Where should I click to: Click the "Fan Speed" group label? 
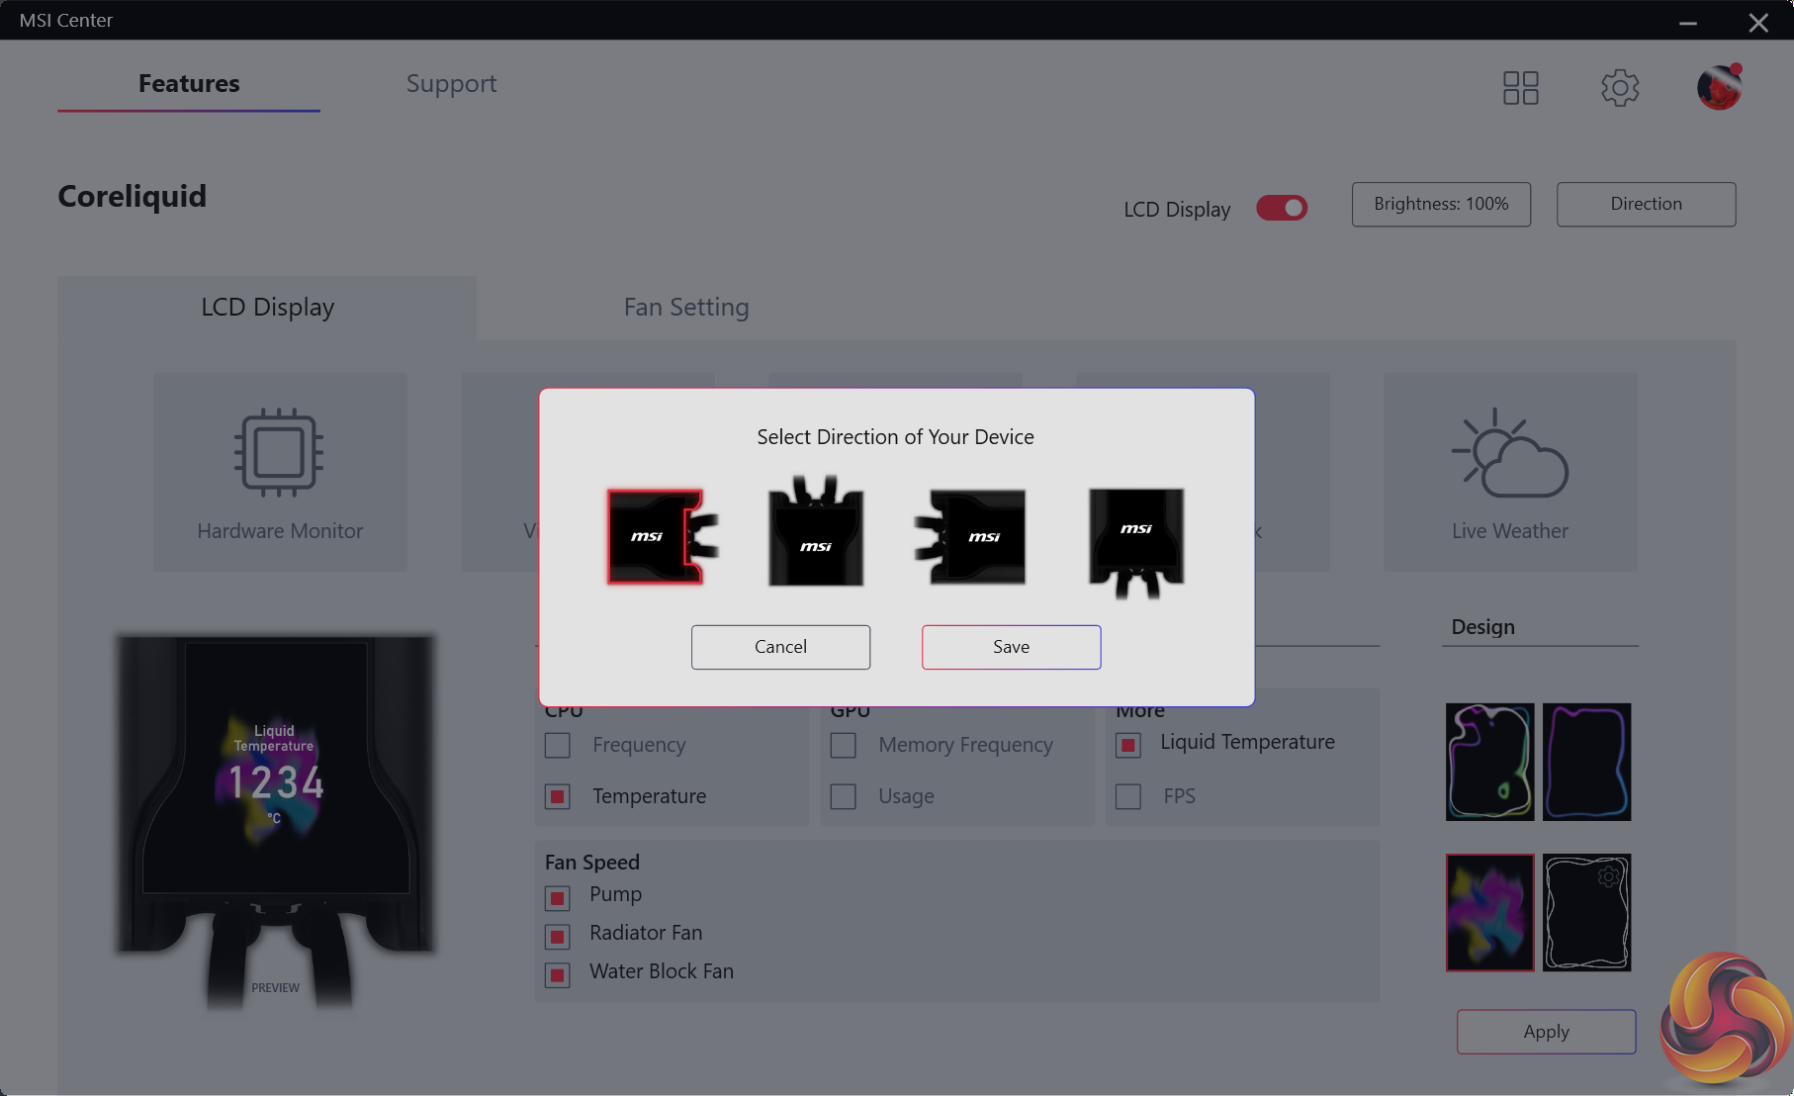591,863
